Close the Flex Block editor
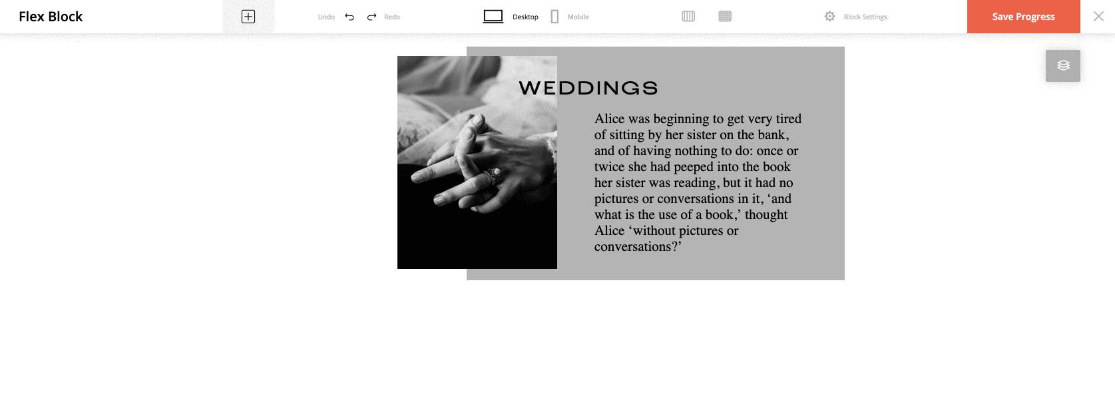The width and height of the screenshot is (1115, 418). (x=1098, y=17)
